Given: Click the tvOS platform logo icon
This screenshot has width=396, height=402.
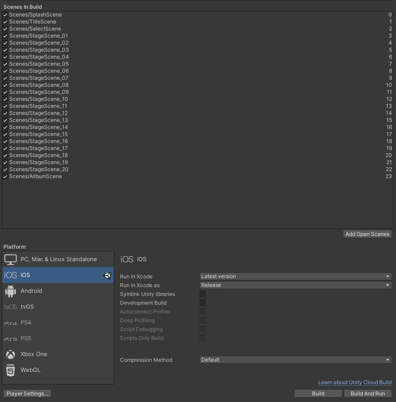Looking at the screenshot, I should (x=10, y=307).
